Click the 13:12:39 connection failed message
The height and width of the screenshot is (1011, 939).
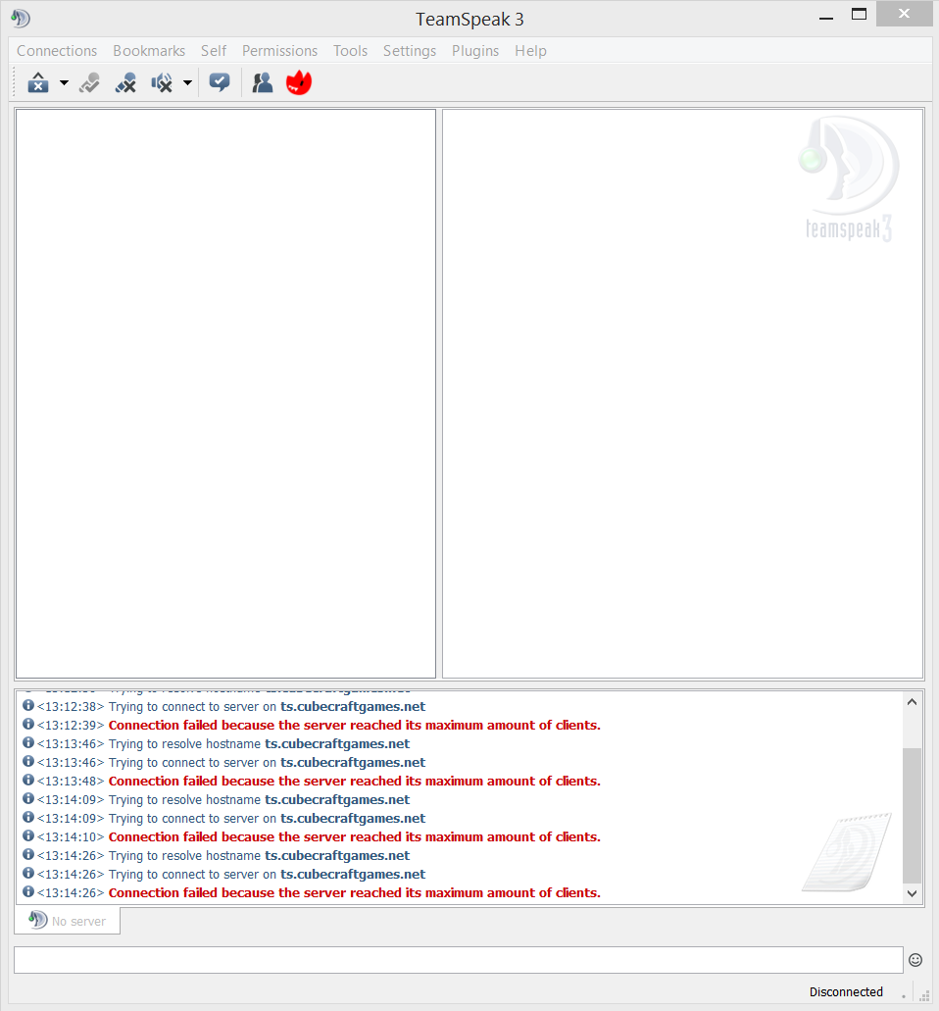355,726
